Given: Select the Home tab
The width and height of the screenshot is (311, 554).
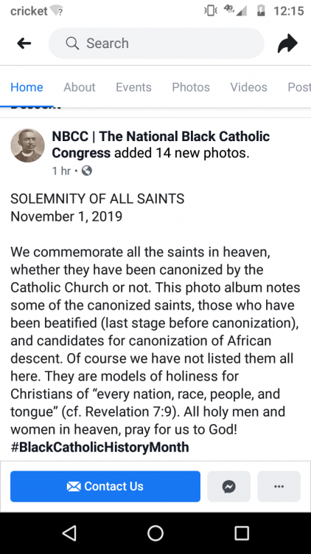Looking at the screenshot, I should 27,87.
